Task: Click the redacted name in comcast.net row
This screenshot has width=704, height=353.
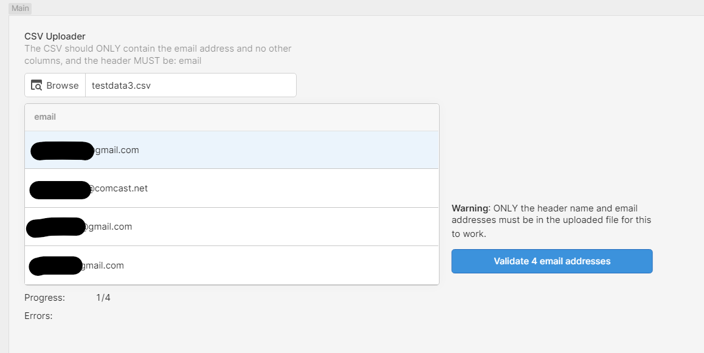Action: coord(61,190)
